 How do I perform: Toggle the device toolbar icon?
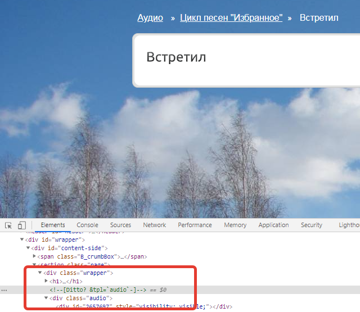pos(21,225)
